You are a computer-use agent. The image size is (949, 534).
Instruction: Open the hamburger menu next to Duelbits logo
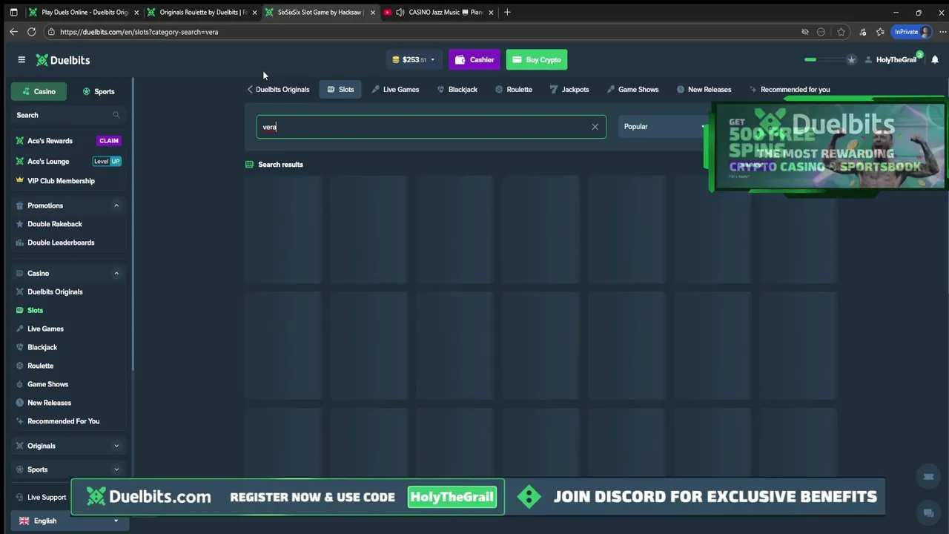pyautogui.click(x=22, y=60)
